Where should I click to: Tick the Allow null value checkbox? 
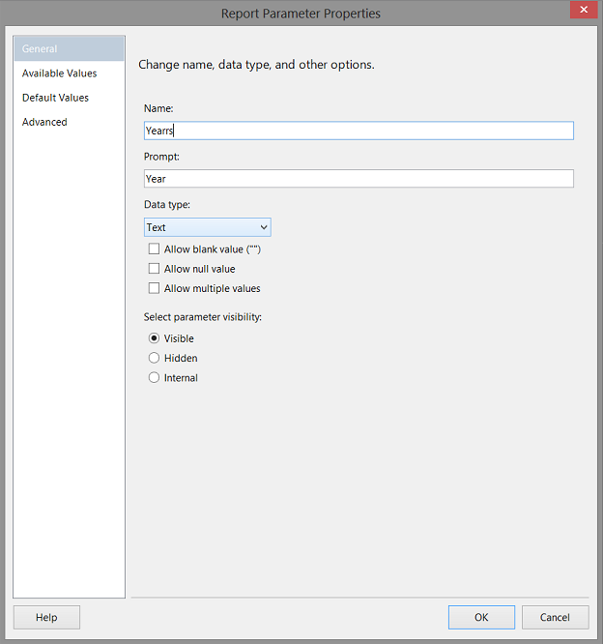pyautogui.click(x=154, y=269)
